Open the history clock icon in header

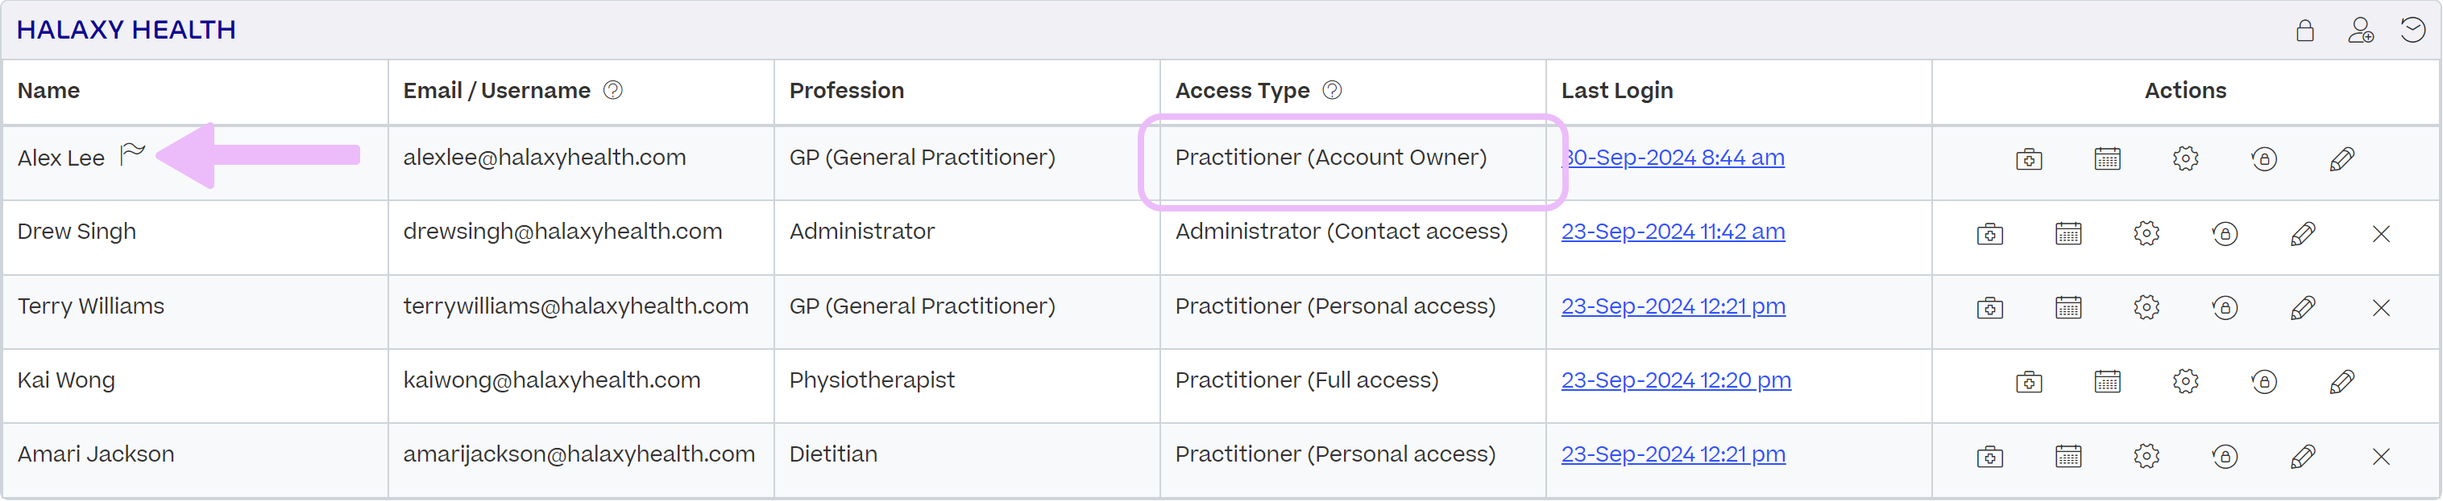click(2412, 31)
